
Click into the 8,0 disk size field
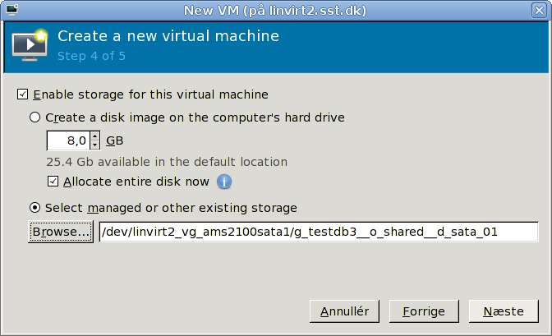(x=69, y=140)
